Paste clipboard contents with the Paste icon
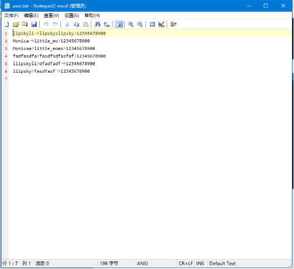The width and height of the screenshot is (294, 269). pyautogui.click(x=85, y=24)
